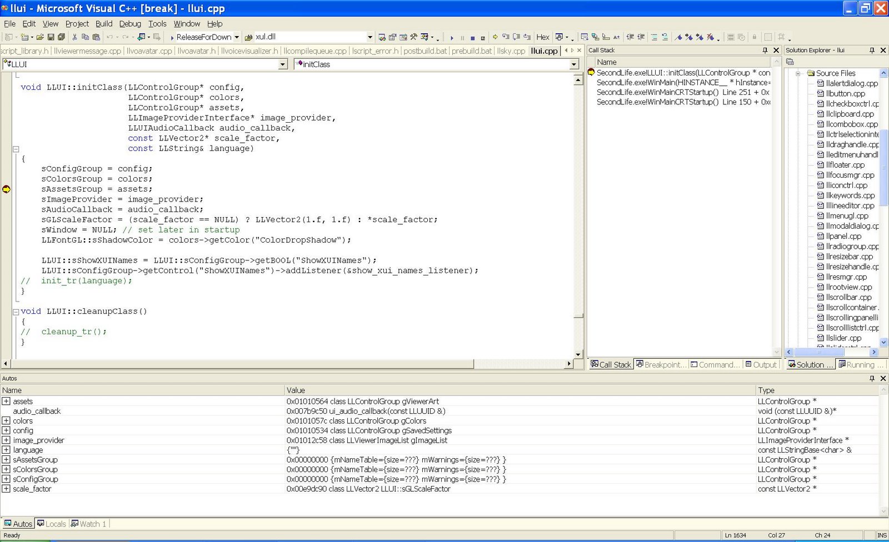The height and width of the screenshot is (542, 889).
Task: Click the Solution Explorer properties icon
Action: [790, 62]
